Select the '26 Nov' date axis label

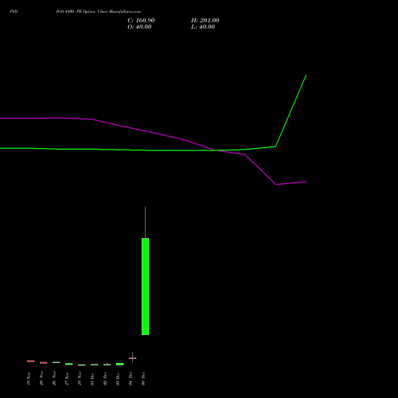click(54, 379)
